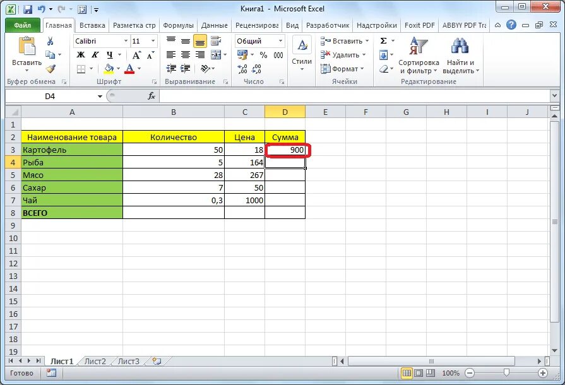Apply thousands separator 000 format
Viewport: 565px width, 385px height.
278,55
